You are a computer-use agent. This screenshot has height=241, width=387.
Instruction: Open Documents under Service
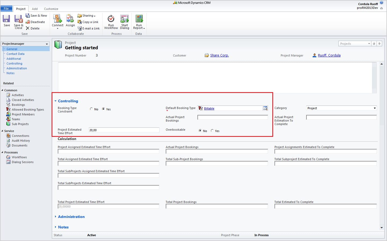point(19,145)
